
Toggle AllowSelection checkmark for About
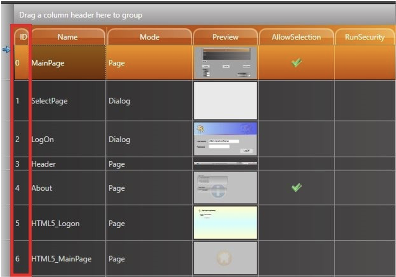pos(296,188)
